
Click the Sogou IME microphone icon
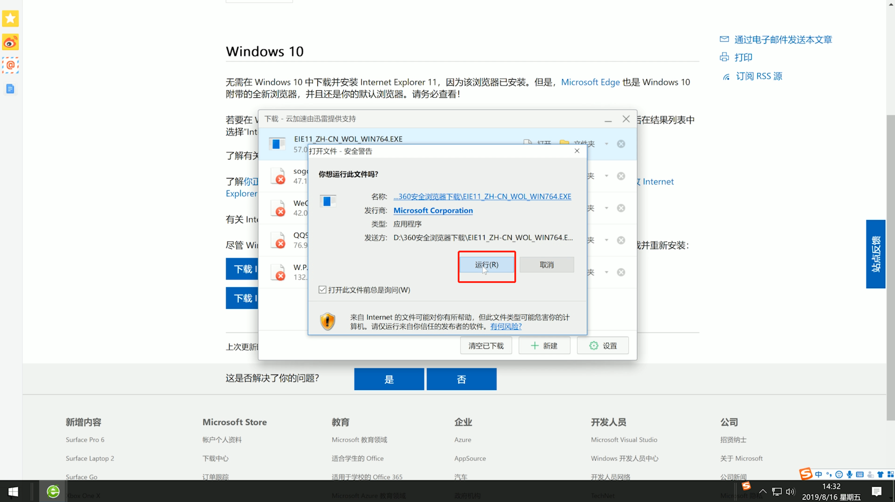(x=850, y=474)
